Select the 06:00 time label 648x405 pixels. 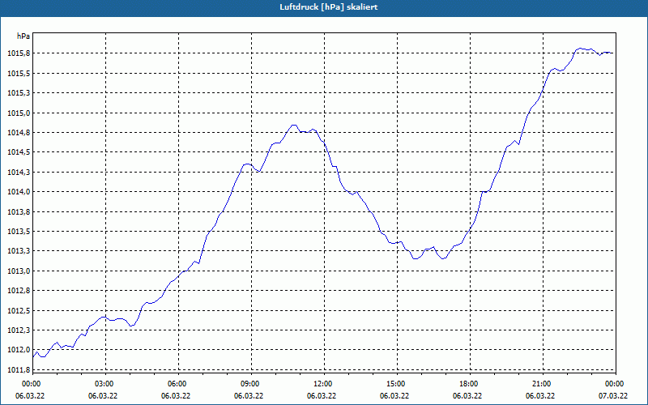pos(178,384)
